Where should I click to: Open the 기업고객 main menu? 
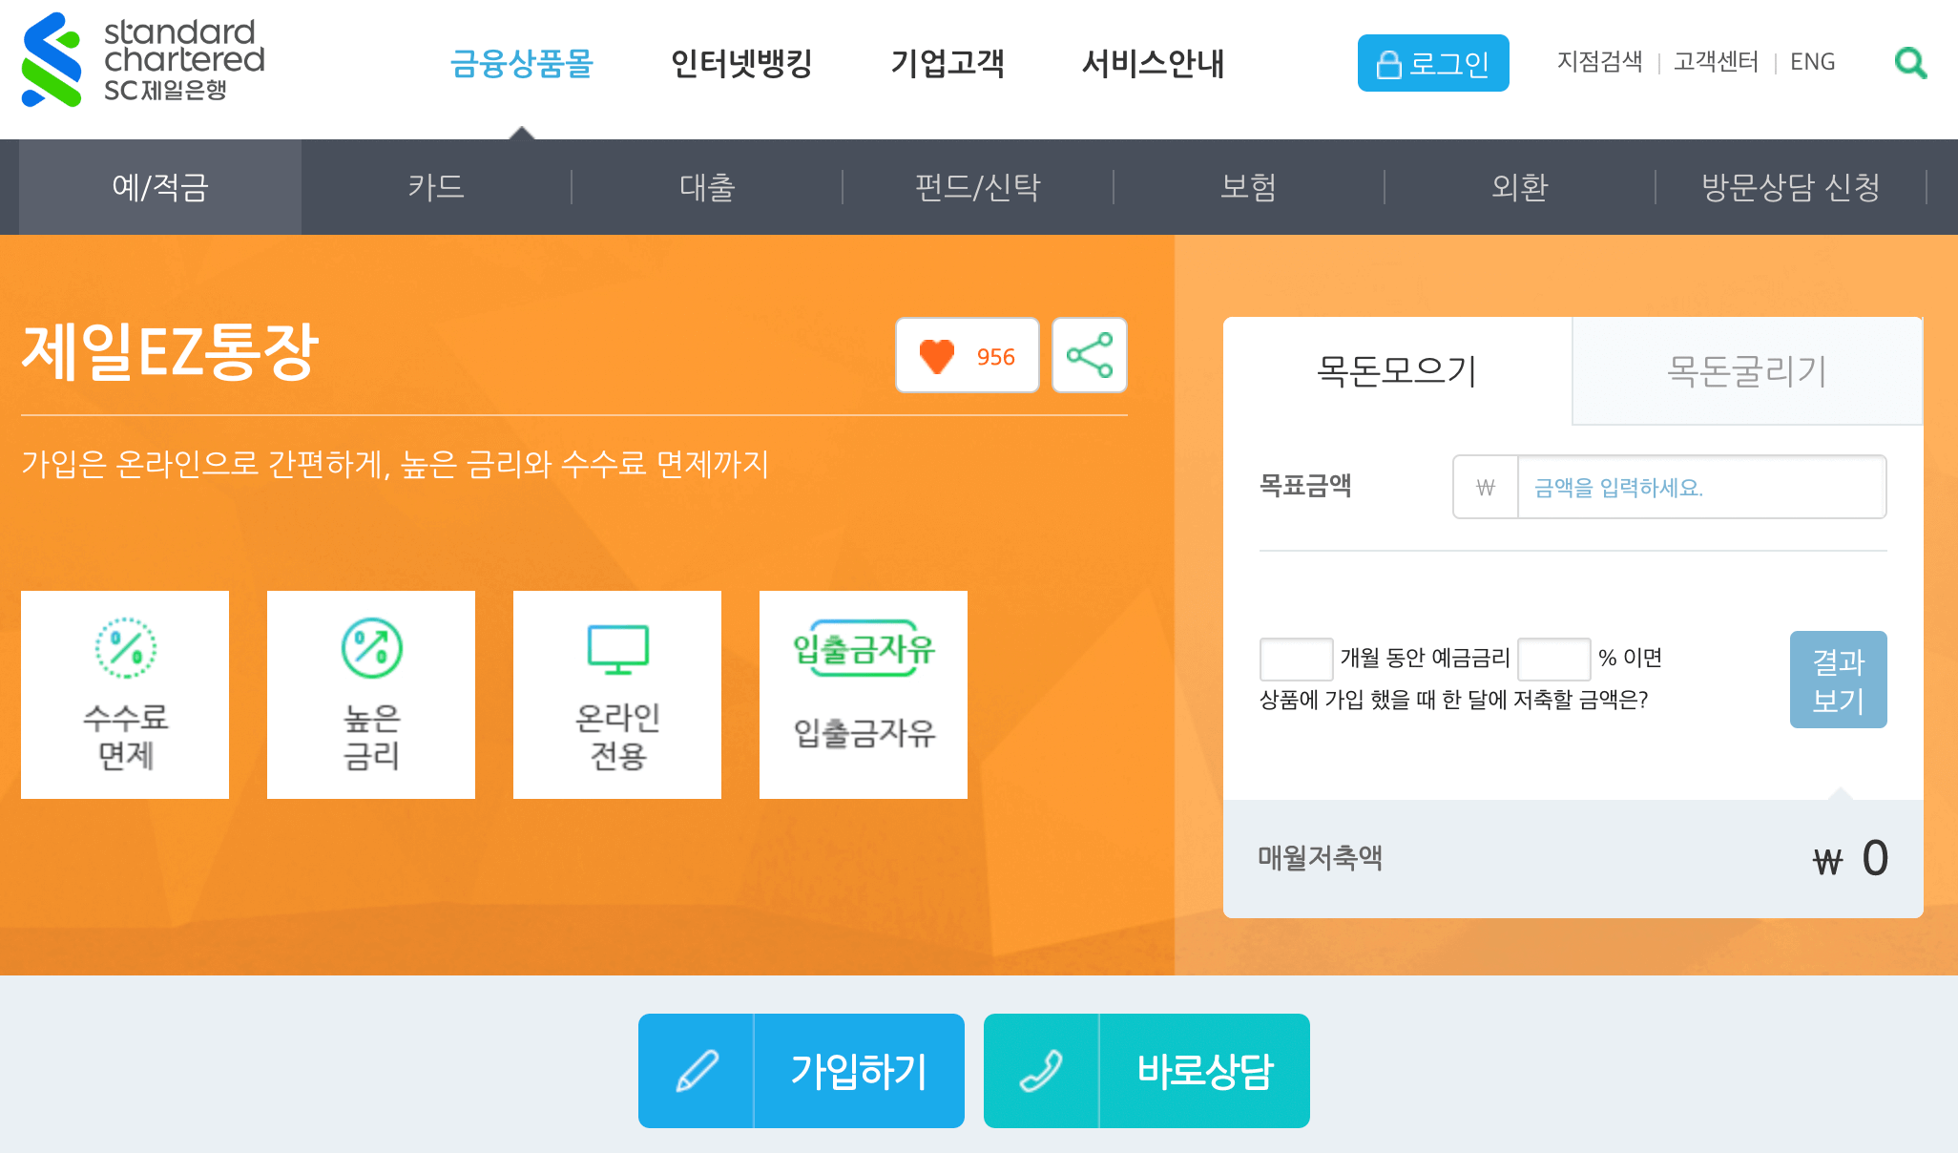pyautogui.click(x=948, y=63)
